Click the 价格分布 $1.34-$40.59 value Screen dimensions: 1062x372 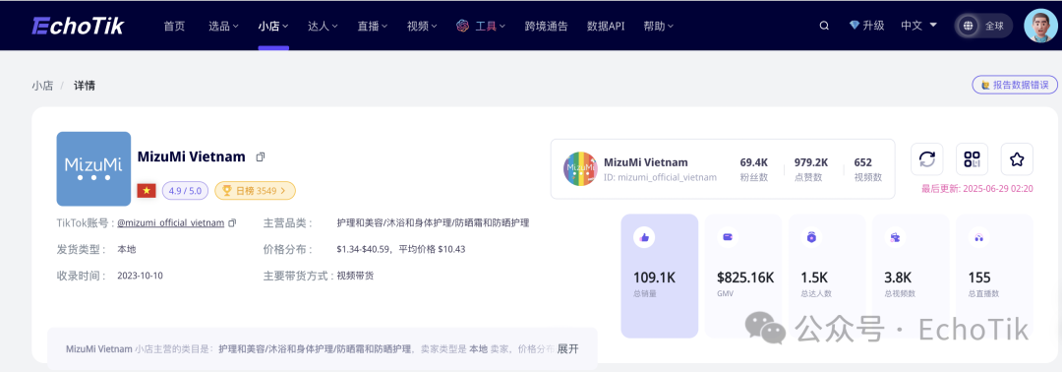401,249
